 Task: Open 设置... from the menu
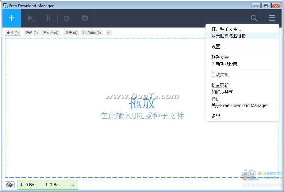(217, 46)
